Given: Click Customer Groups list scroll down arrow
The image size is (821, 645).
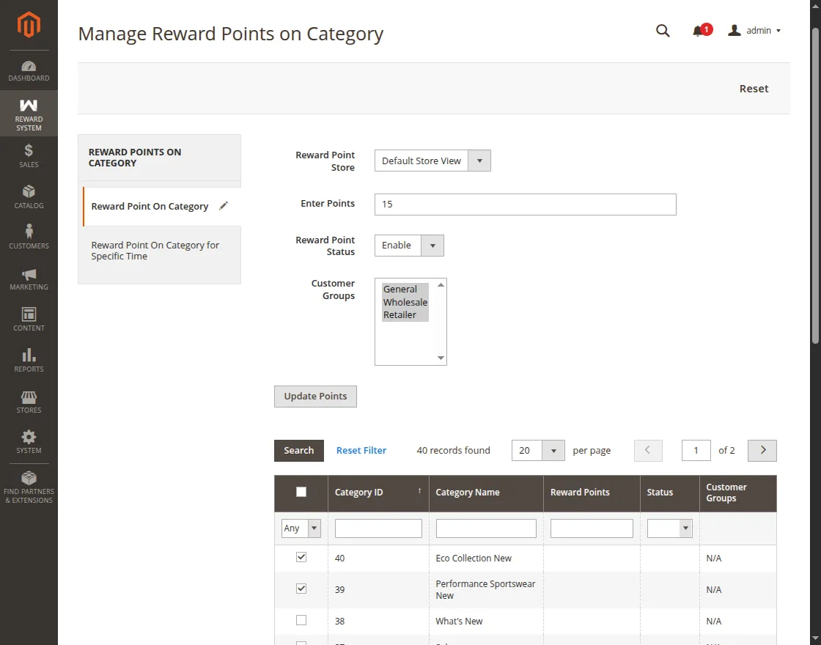Looking at the screenshot, I should click(x=441, y=358).
